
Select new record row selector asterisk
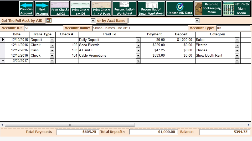[x=3, y=61]
